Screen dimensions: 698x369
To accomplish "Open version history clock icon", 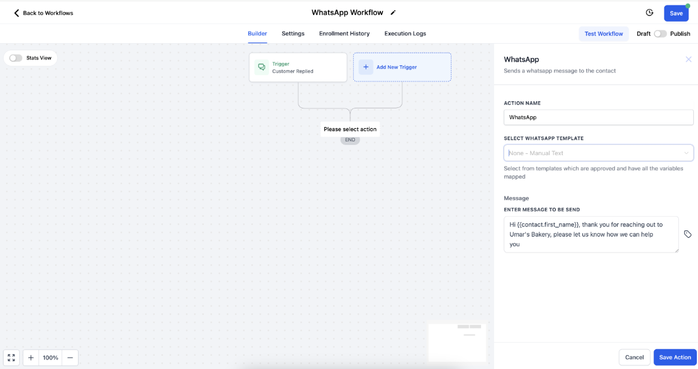I will pos(649,13).
